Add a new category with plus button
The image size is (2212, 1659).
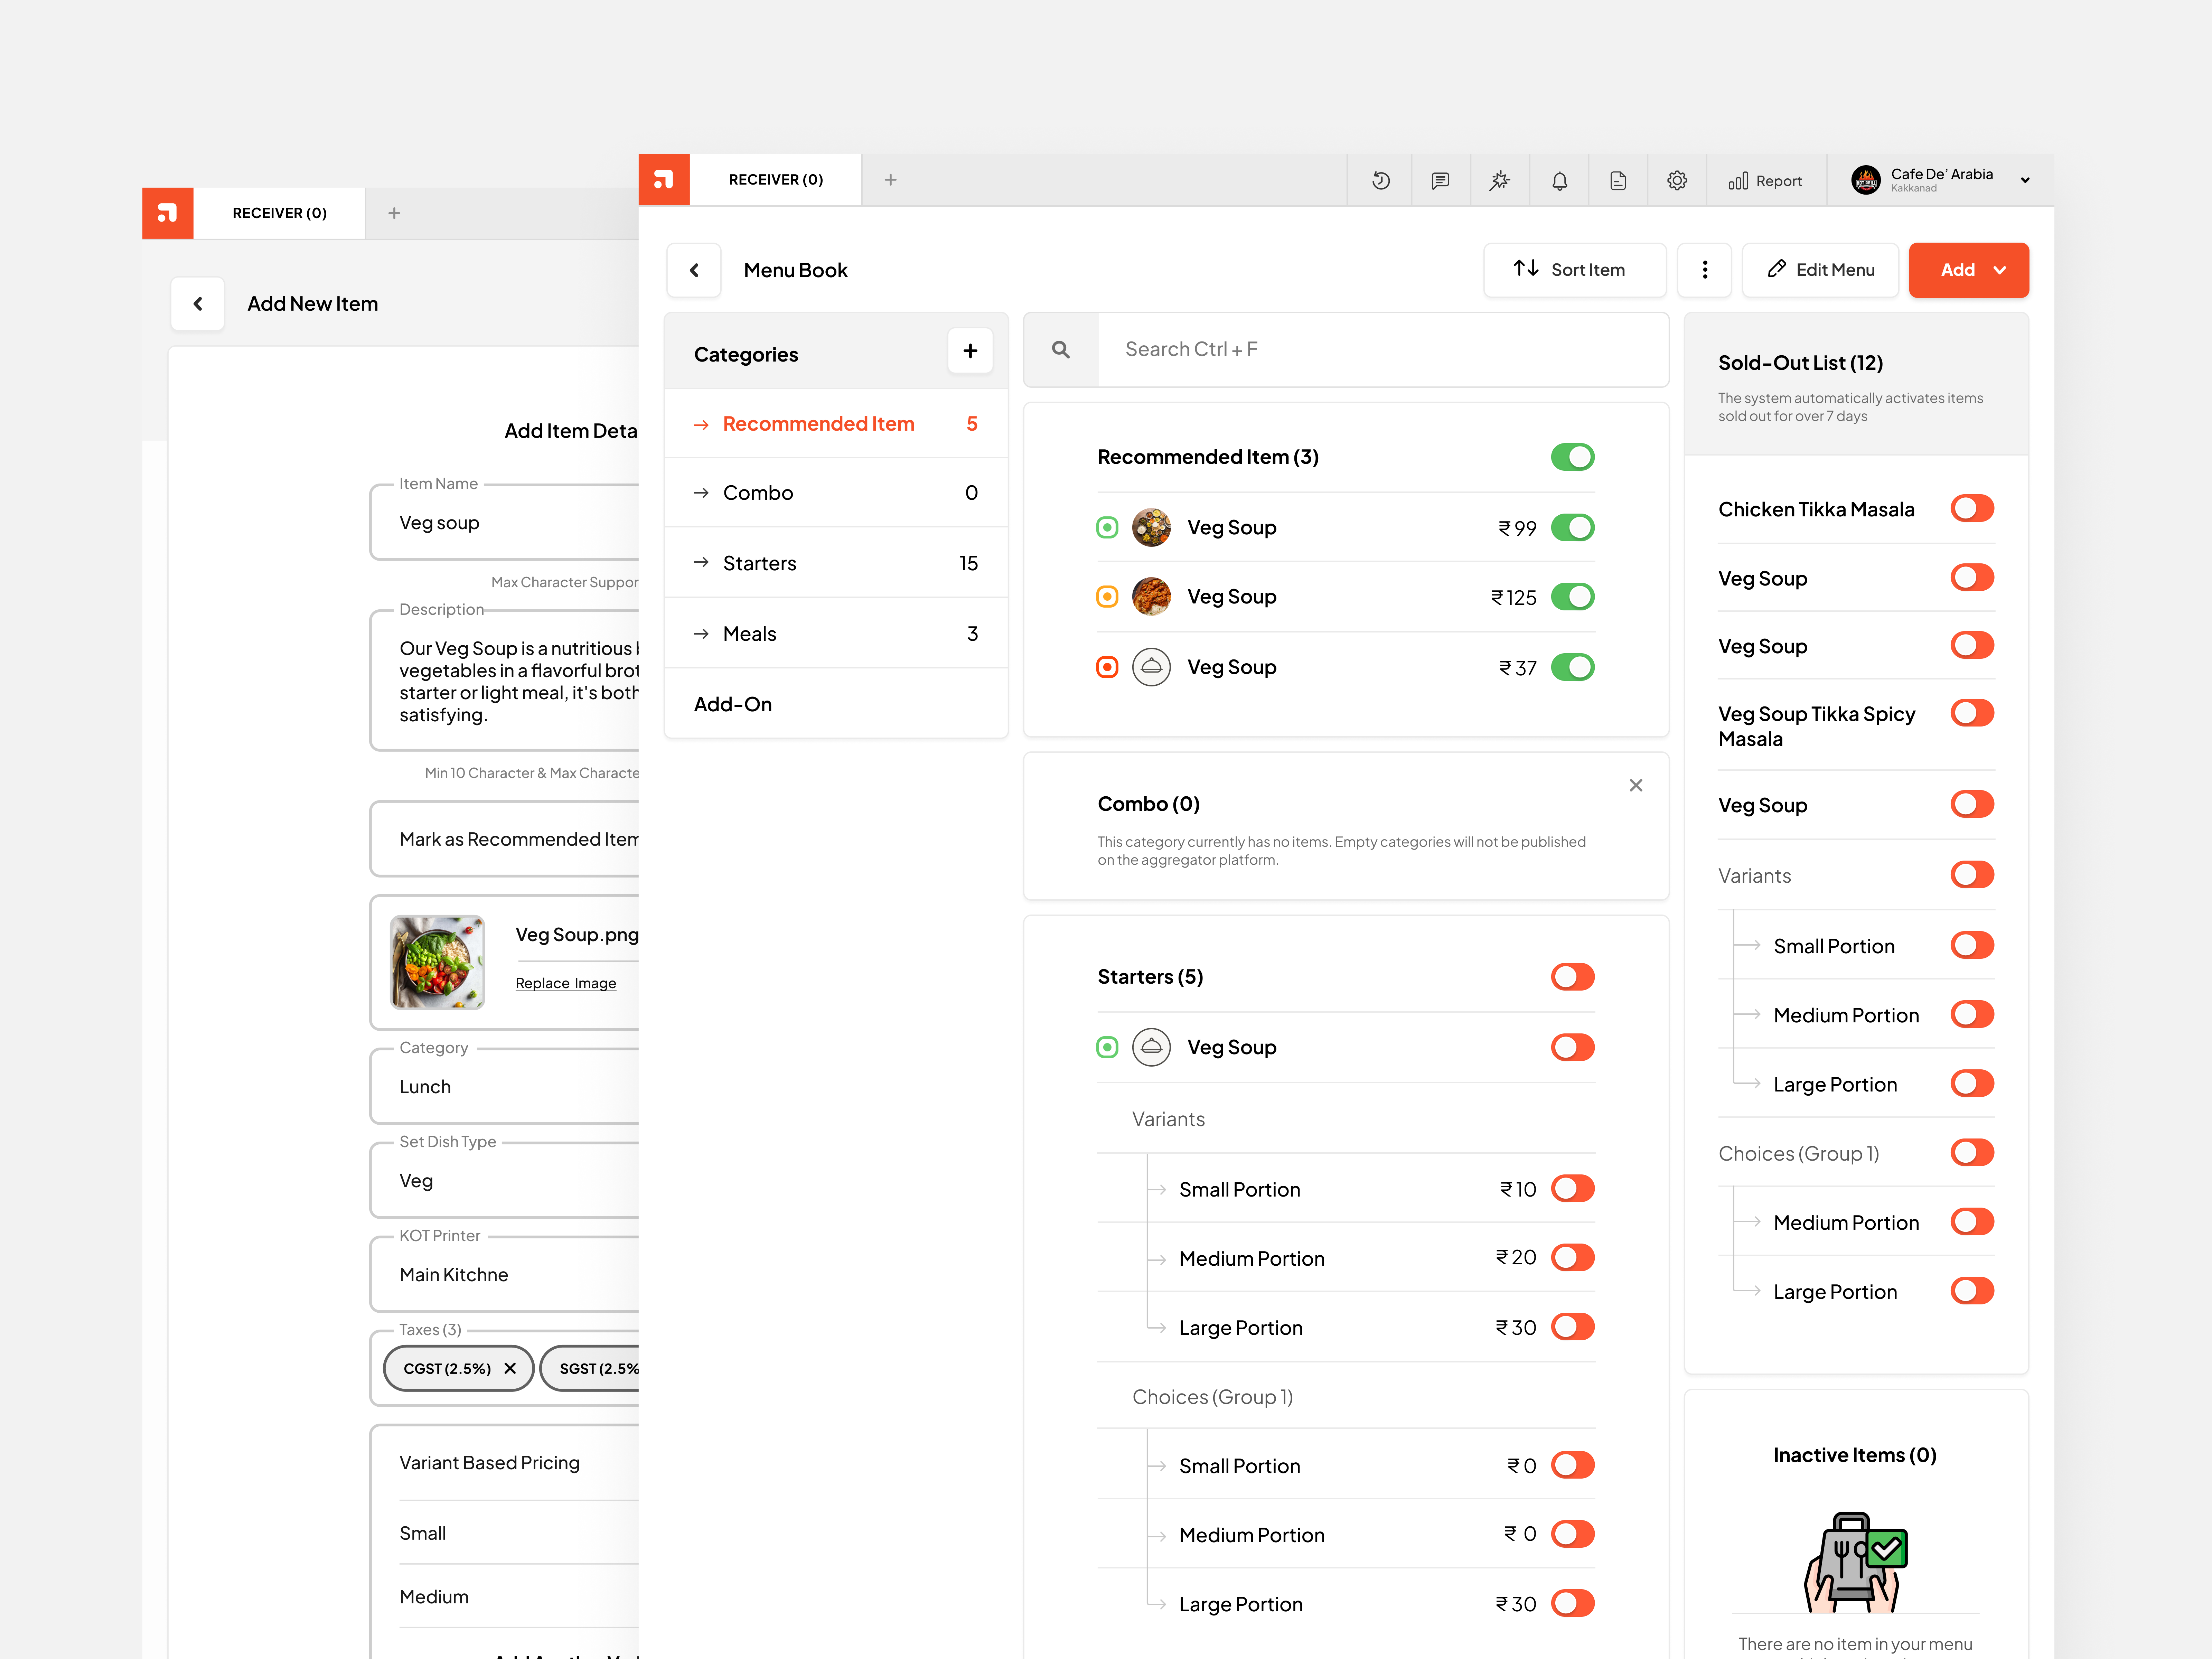[x=970, y=351]
